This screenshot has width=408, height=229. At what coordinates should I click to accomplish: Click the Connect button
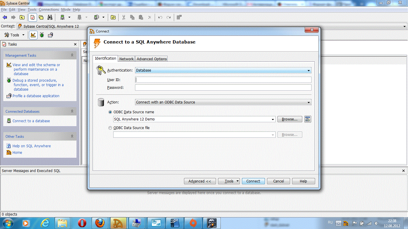click(253, 181)
